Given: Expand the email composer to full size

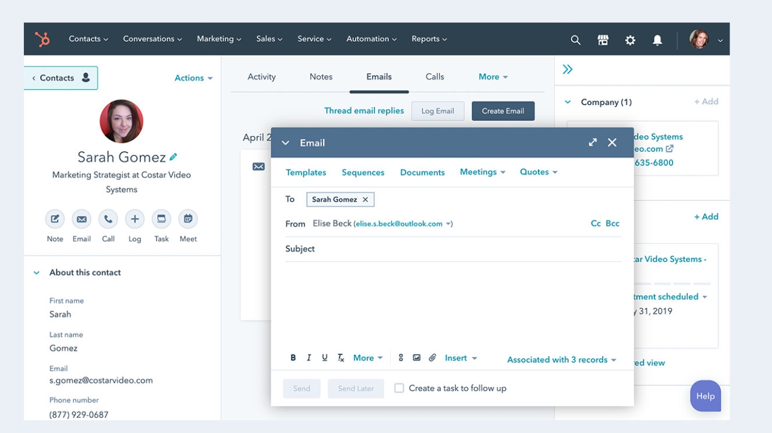Looking at the screenshot, I should pos(593,143).
